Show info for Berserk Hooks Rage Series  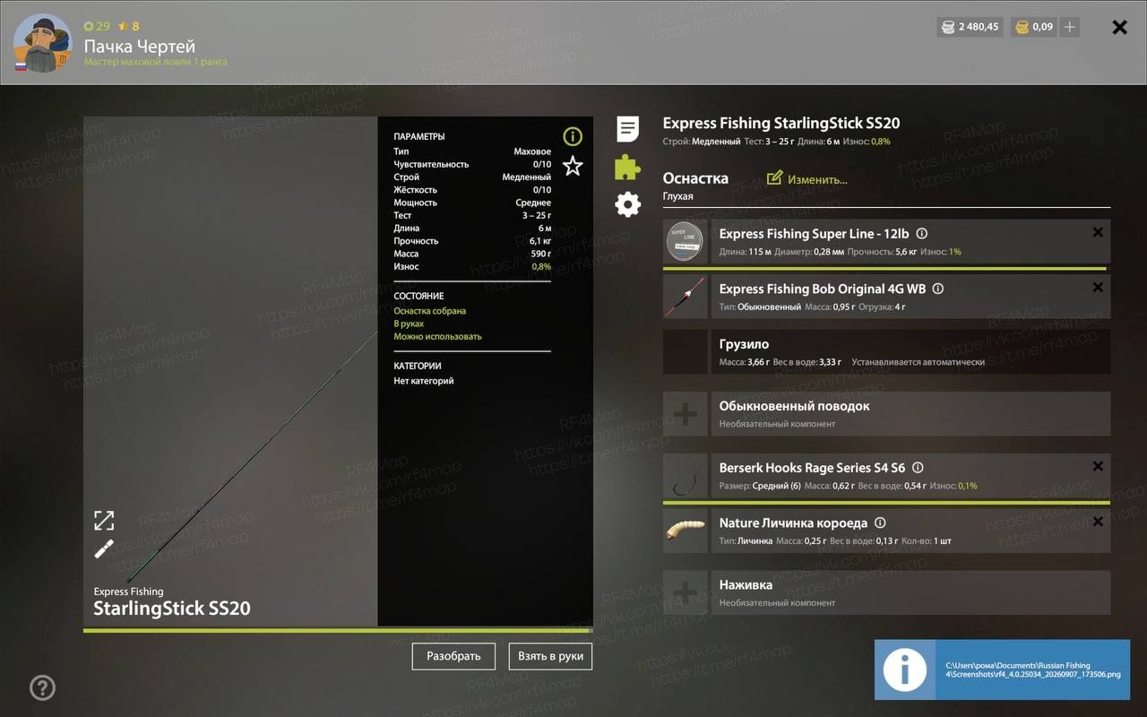point(918,468)
